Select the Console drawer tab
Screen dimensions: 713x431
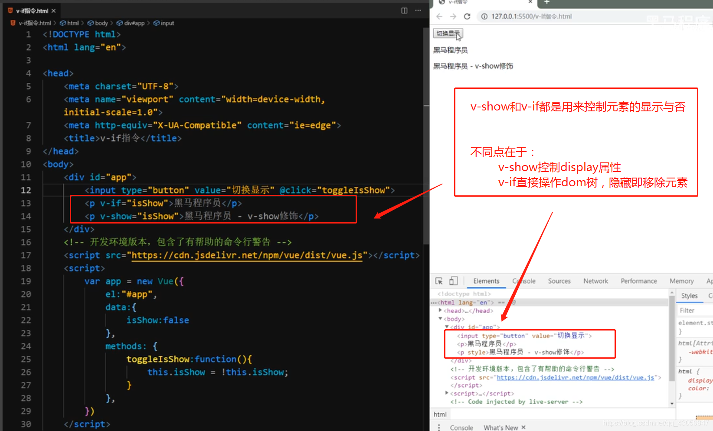click(461, 428)
